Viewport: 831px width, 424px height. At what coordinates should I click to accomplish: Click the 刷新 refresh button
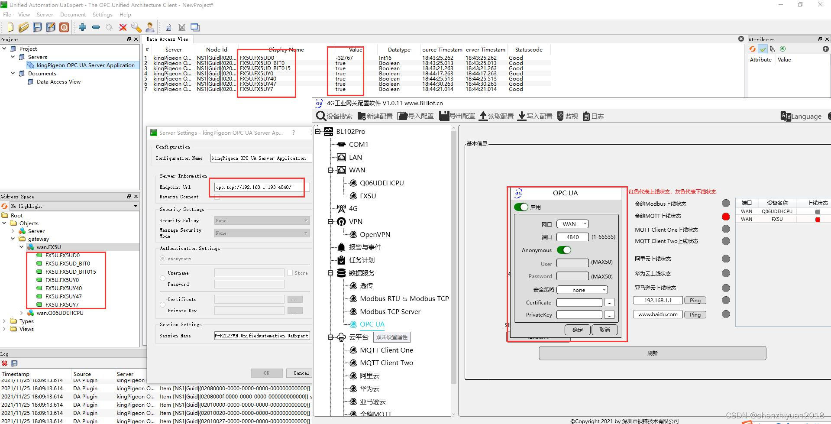click(652, 353)
